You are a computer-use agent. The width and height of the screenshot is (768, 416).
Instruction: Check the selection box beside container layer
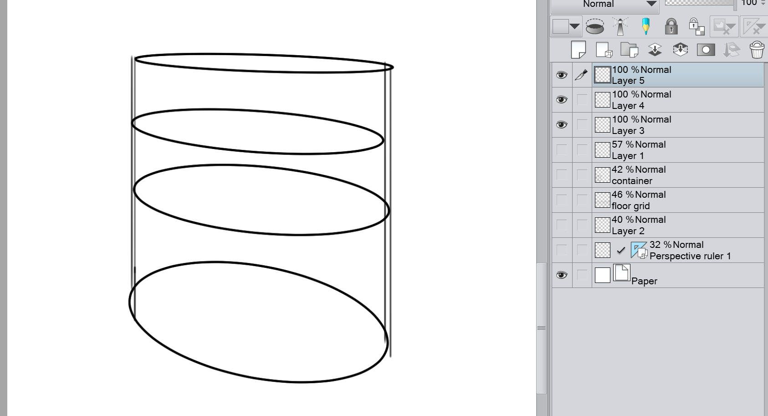582,175
